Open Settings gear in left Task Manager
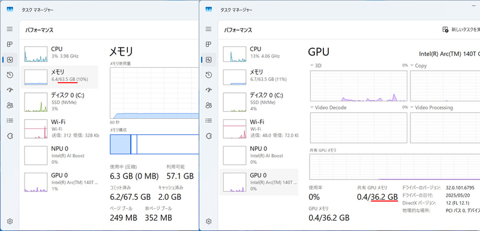 click(10, 221)
